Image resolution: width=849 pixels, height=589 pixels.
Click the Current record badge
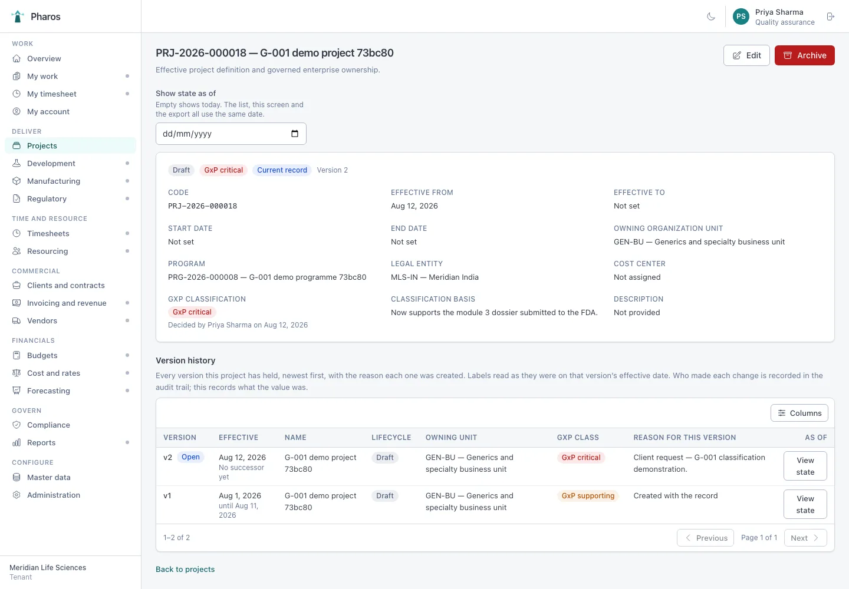pyautogui.click(x=282, y=170)
